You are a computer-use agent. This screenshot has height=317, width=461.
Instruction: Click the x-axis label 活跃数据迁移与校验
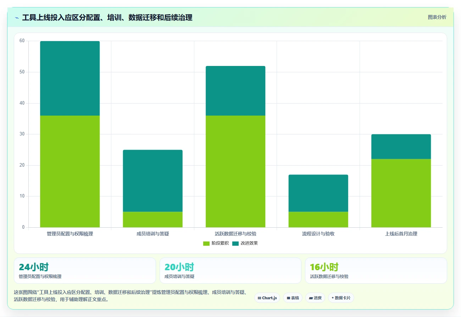(235, 234)
